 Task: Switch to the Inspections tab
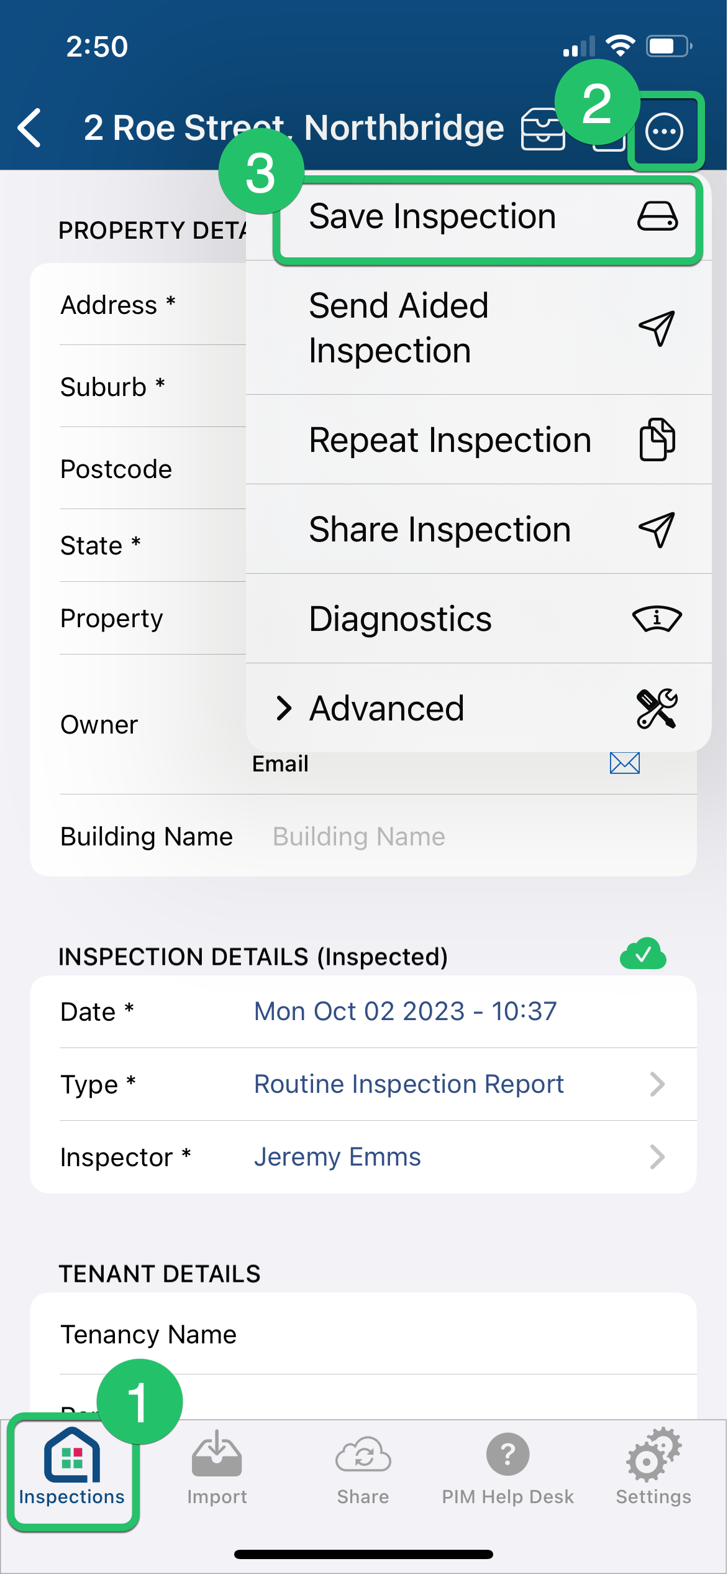pyautogui.click(x=72, y=1467)
